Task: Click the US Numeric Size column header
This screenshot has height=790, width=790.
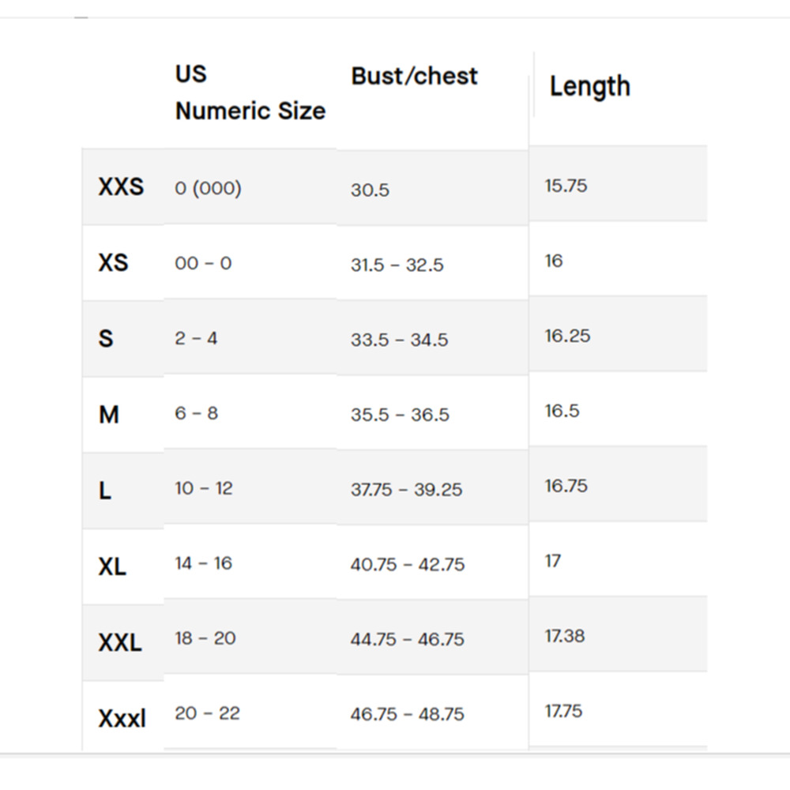Action: 250,92
